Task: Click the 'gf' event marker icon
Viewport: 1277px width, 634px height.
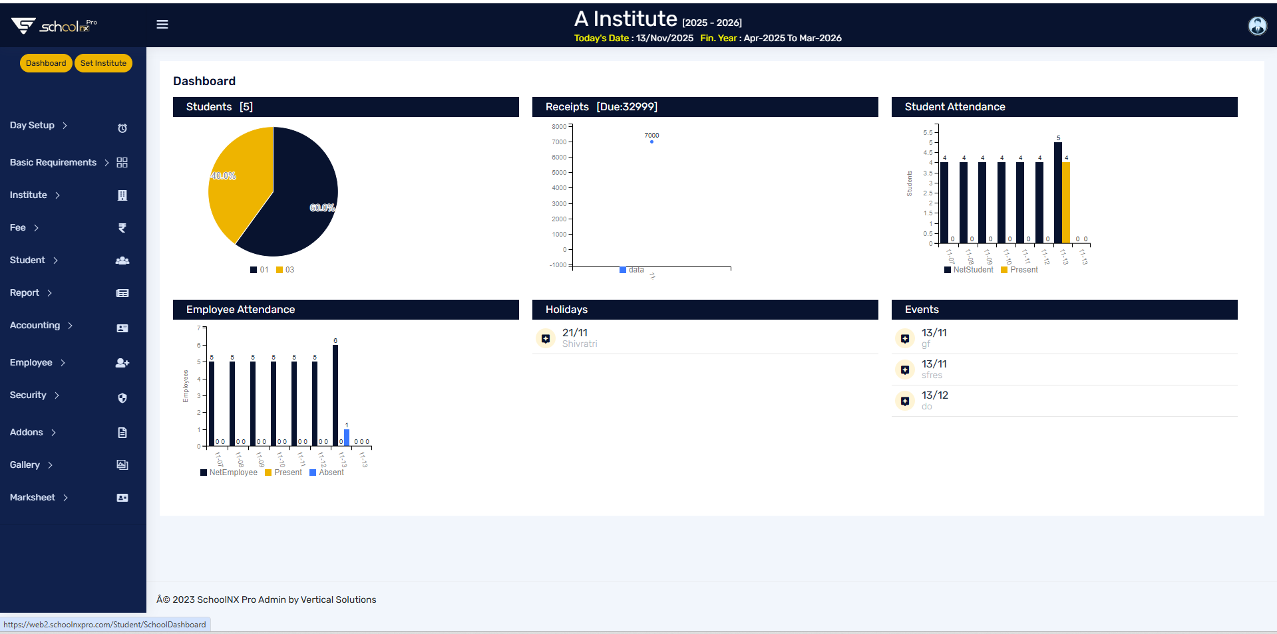Action: pyautogui.click(x=905, y=338)
